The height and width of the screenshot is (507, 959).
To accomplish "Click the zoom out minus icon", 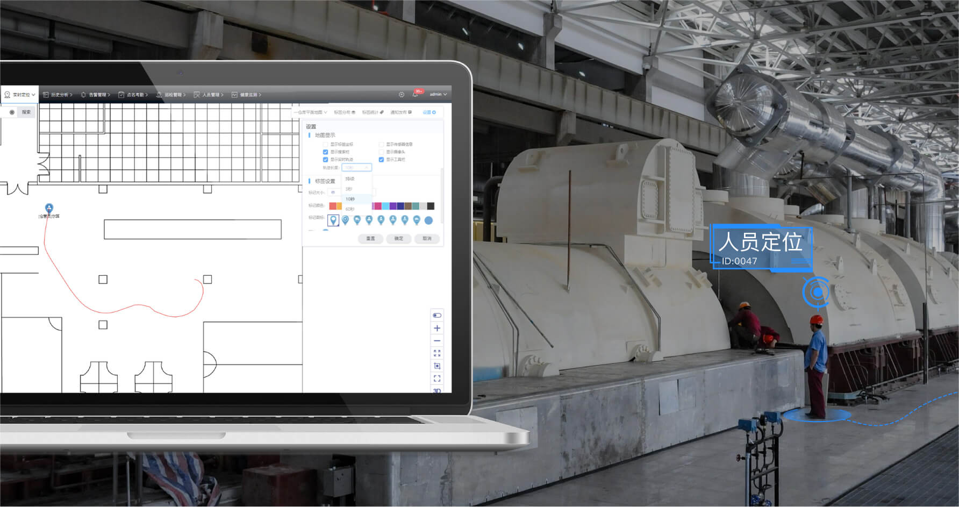I will [x=436, y=341].
